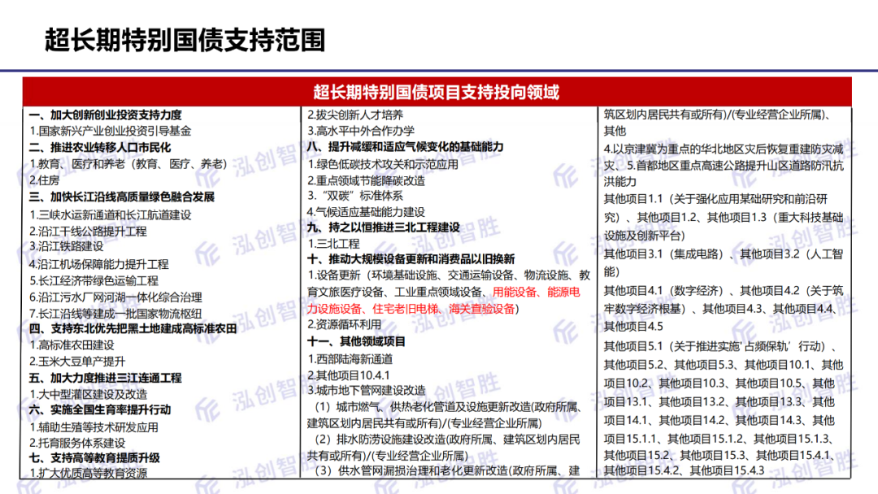Image resolution: width=878 pixels, height=494 pixels.
Task: Click heading 十、推动大规模设备更新和消费品以旧换新
Action: point(411,259)
